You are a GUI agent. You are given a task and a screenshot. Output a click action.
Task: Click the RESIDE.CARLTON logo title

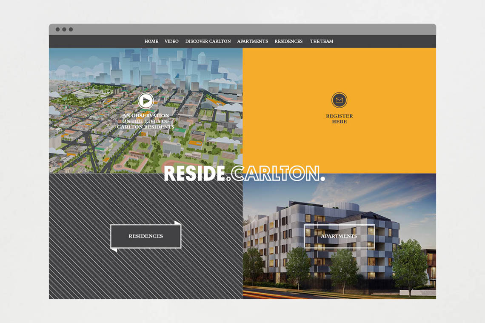click(x=244, y=174)
